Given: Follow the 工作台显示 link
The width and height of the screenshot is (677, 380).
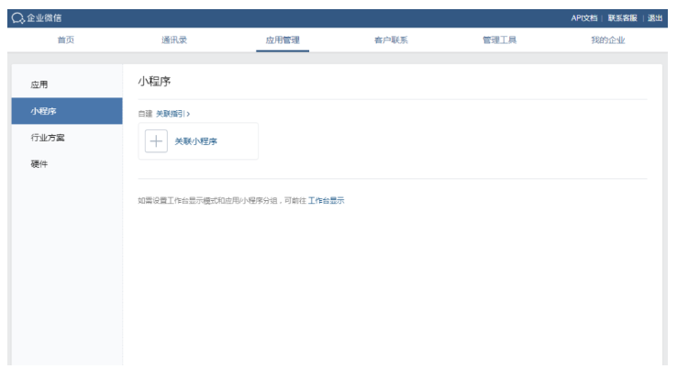Looking at the screenshot, I should coord(326,200).
